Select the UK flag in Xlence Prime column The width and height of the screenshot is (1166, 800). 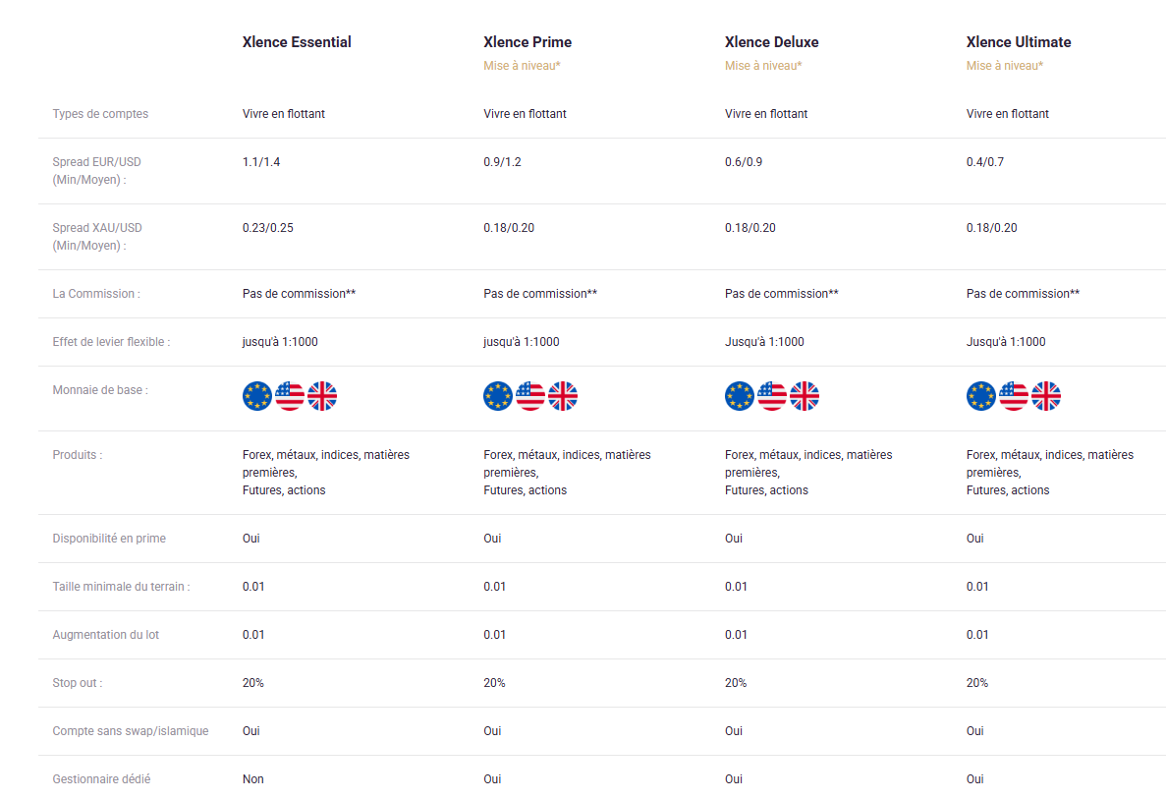point(563,396)
